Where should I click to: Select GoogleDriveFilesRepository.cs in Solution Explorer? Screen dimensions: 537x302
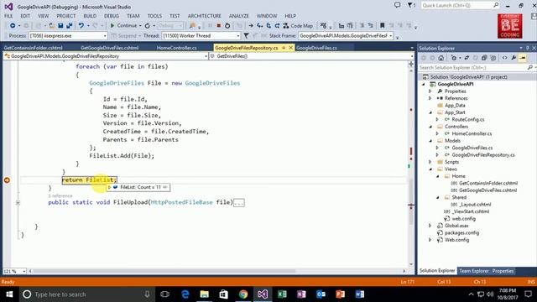(x=483, y=155)
